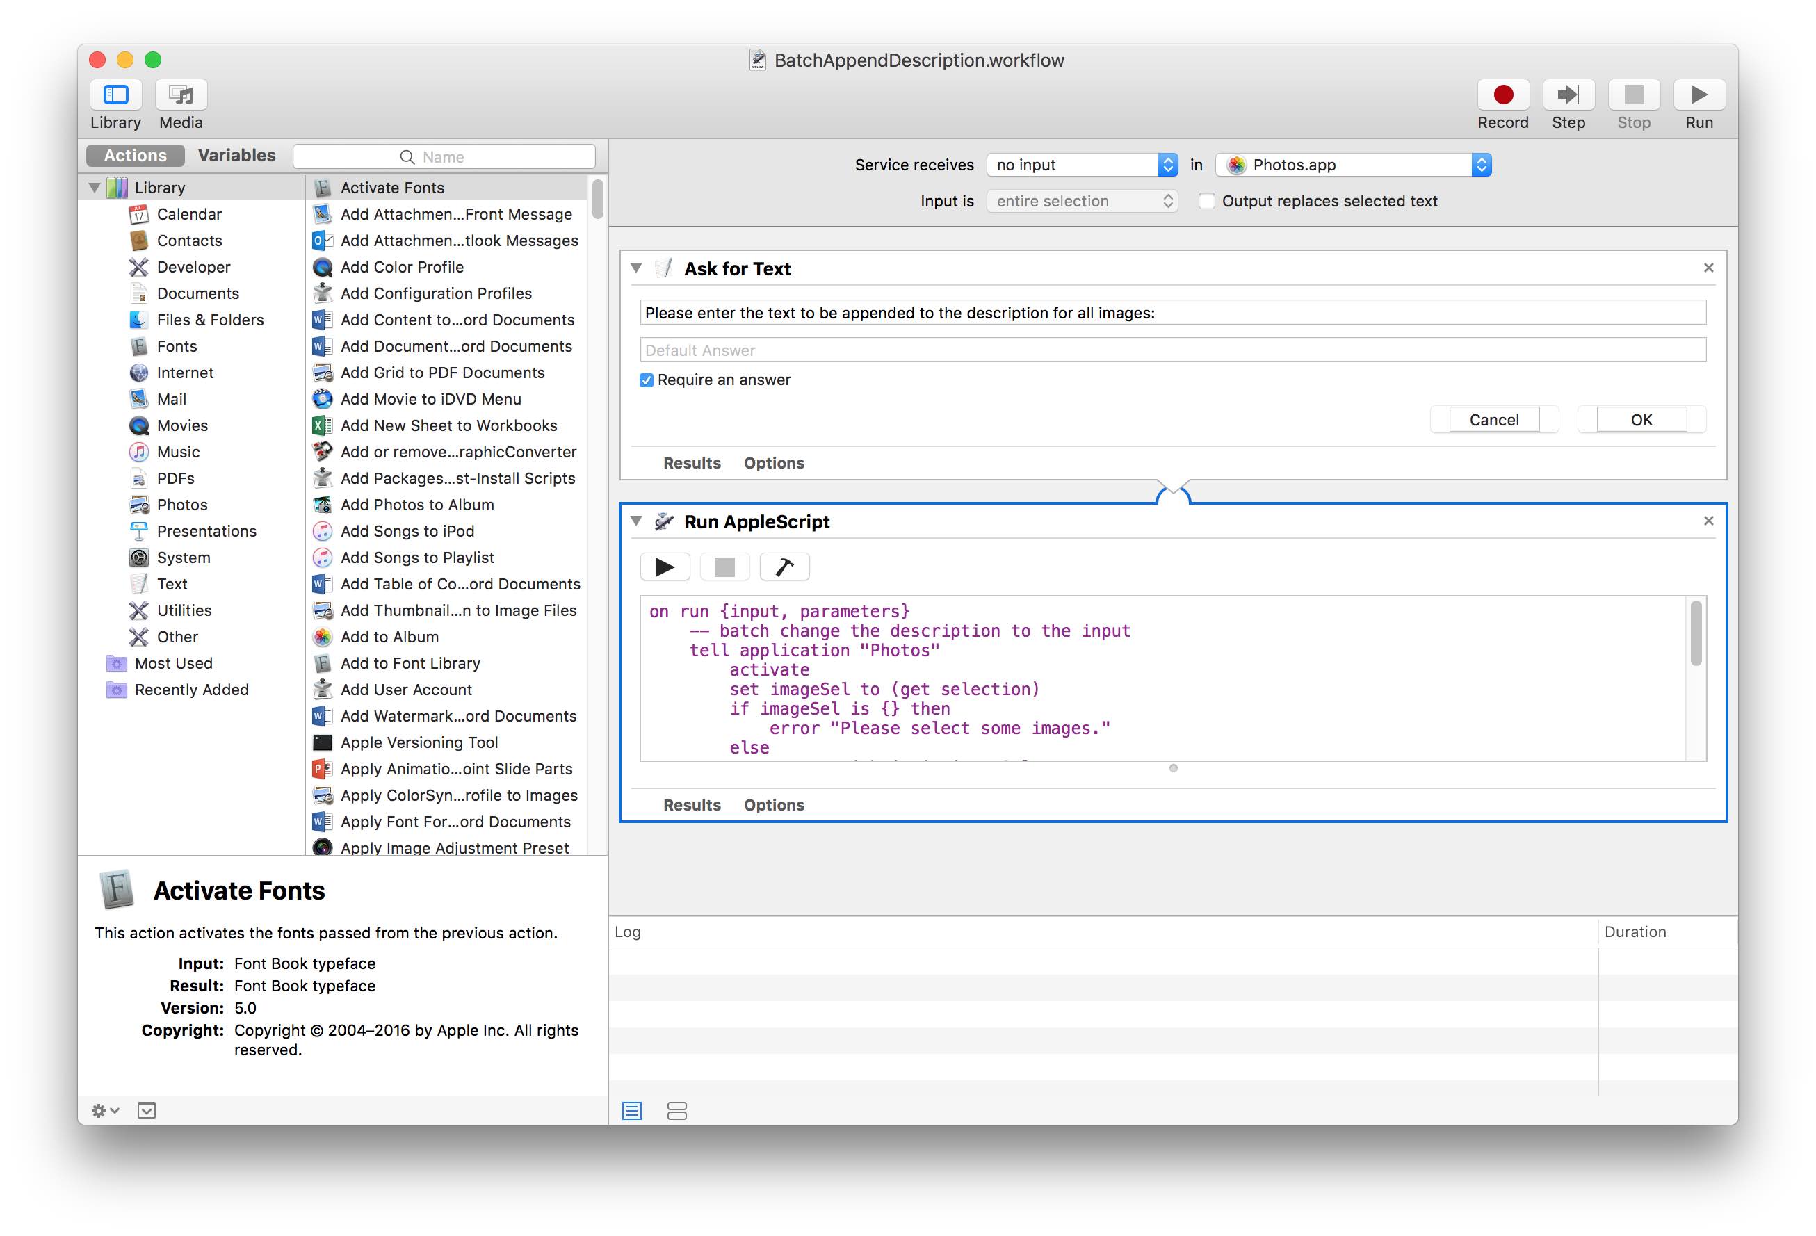Viewport: 1816px width, 1236px height.
Task: Collapse the Library tree
Action: pyautogui.click(x=95, y=188)
